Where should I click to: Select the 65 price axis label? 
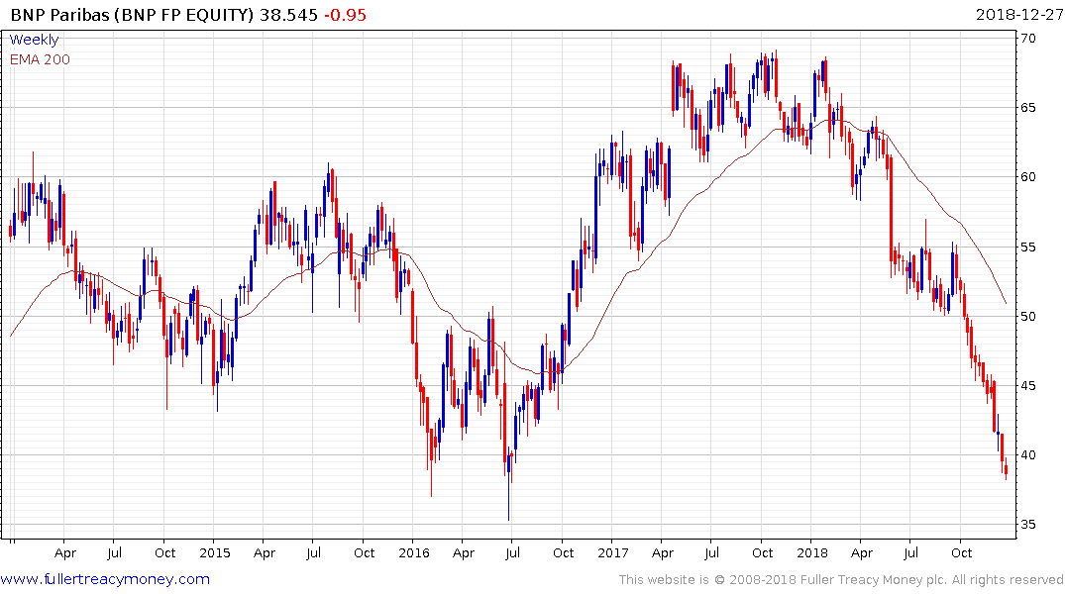click(x=1028, y=108)
